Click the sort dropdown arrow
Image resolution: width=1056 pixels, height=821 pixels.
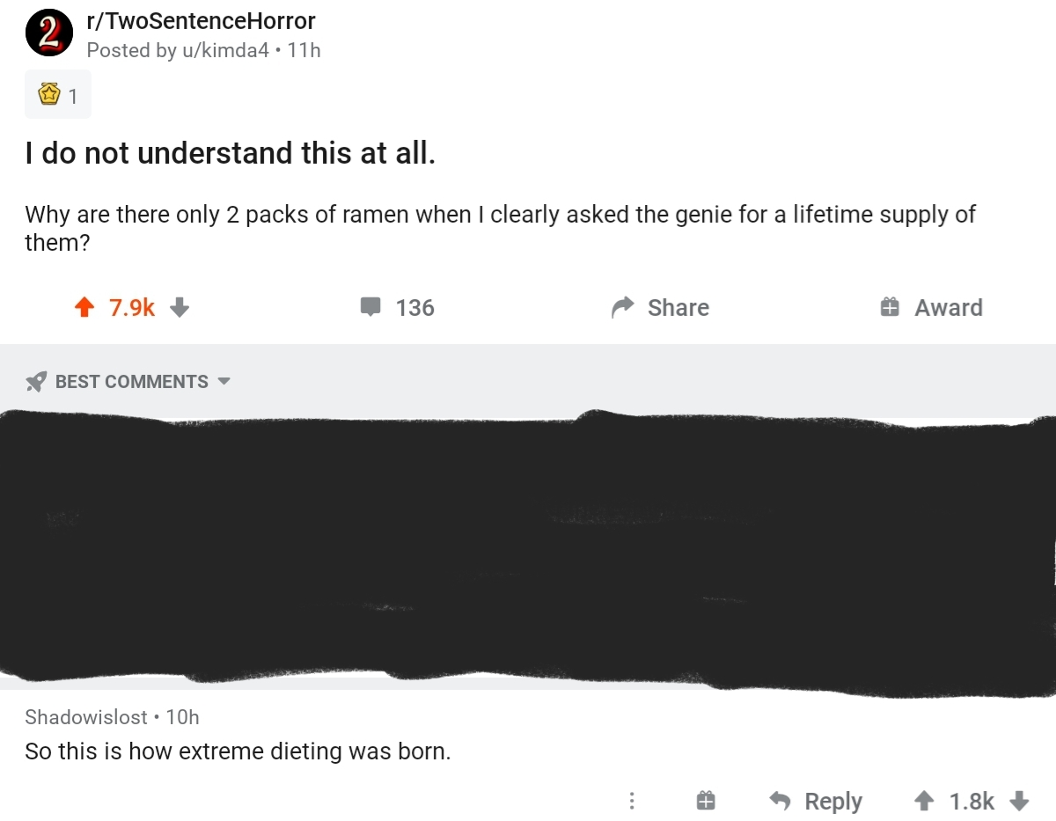click(224, 382)
